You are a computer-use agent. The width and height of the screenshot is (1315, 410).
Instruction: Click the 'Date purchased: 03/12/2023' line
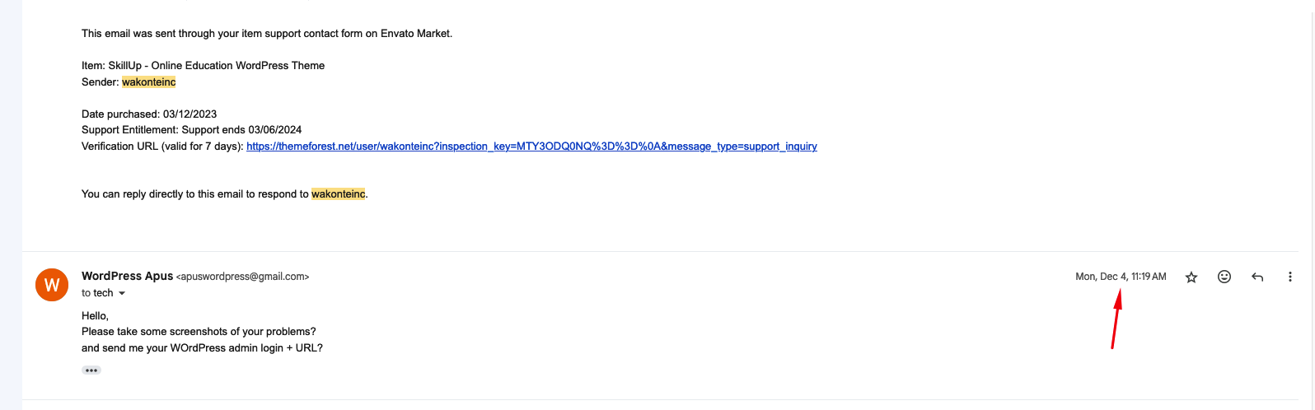149,114
